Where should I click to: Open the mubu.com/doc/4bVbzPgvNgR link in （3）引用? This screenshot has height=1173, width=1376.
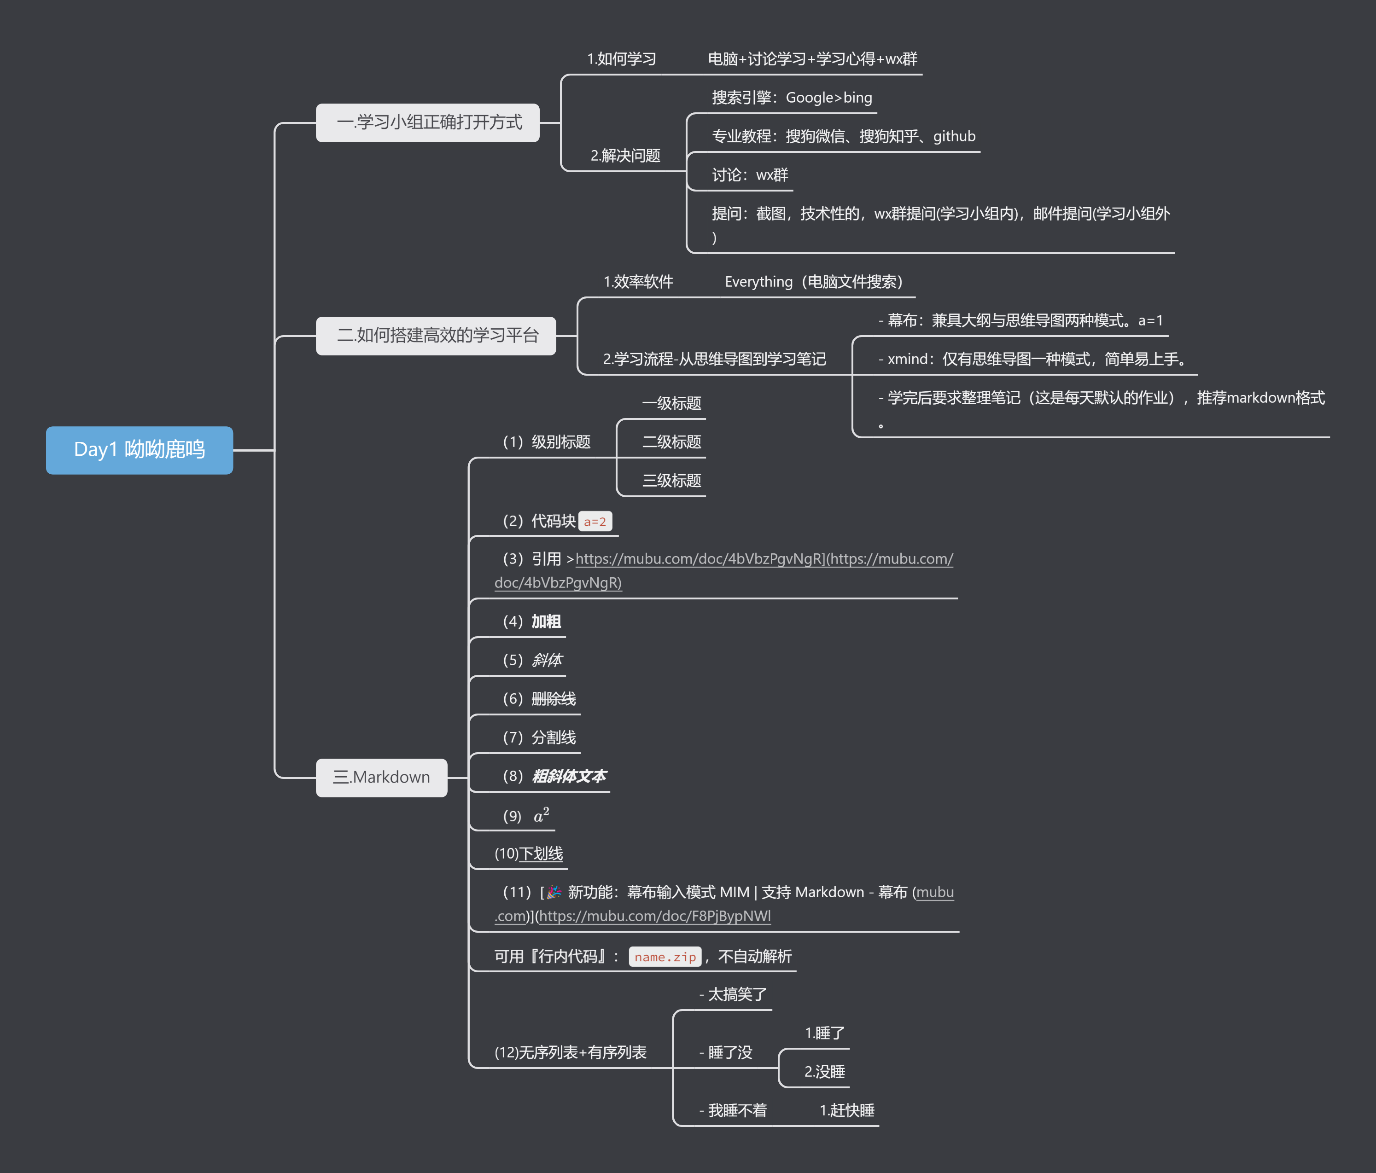click(724, 571)
